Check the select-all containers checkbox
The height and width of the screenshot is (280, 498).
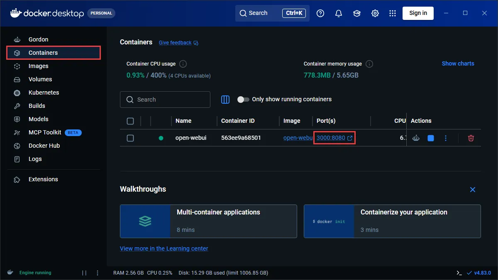point(130,121)
